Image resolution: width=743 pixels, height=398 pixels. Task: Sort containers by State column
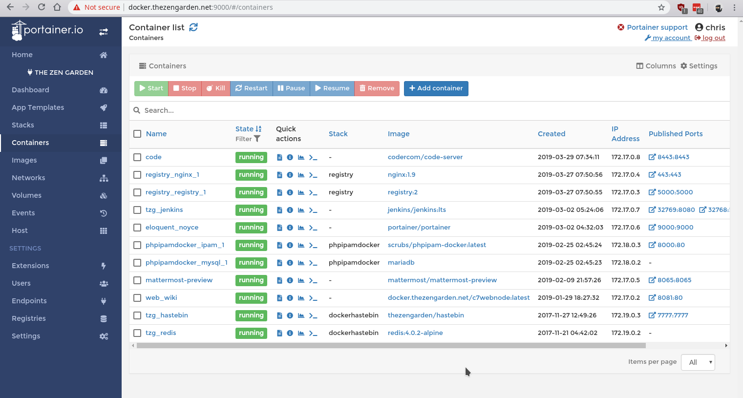[x=249, y=129]
